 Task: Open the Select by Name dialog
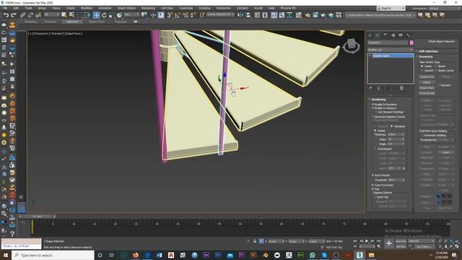[71, 15]
